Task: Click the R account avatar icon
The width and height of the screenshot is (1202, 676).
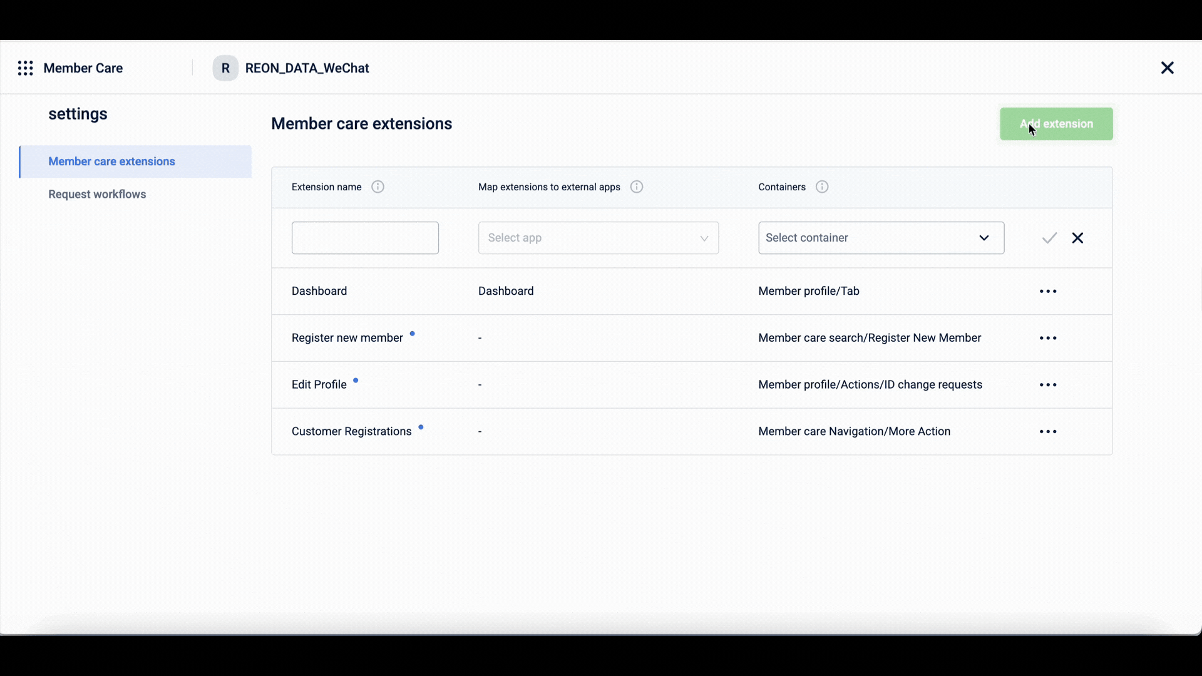Action: tap(225, 68)
